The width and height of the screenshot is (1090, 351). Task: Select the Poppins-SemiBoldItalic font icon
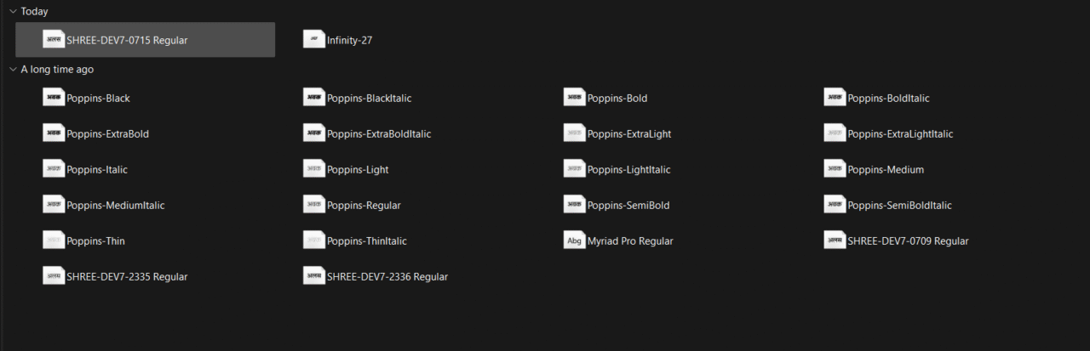click(835, 205)
